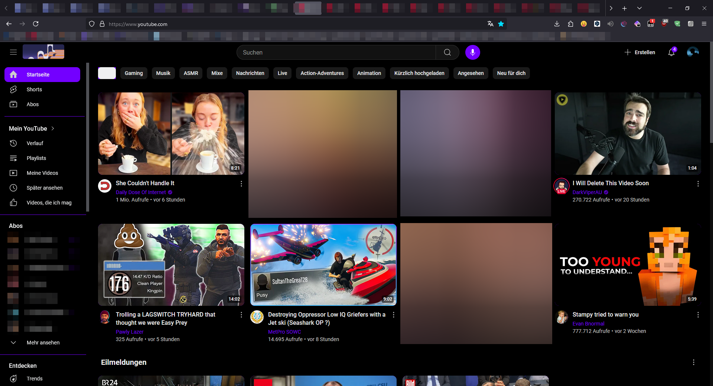Open DarkViperAU channel link
The height and width of the screenshot is (386, 713).
click(587, 192)
